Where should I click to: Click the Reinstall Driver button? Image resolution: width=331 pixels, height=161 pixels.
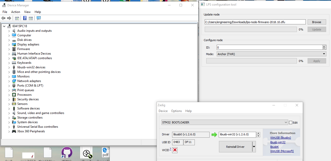tap(235, 147)
